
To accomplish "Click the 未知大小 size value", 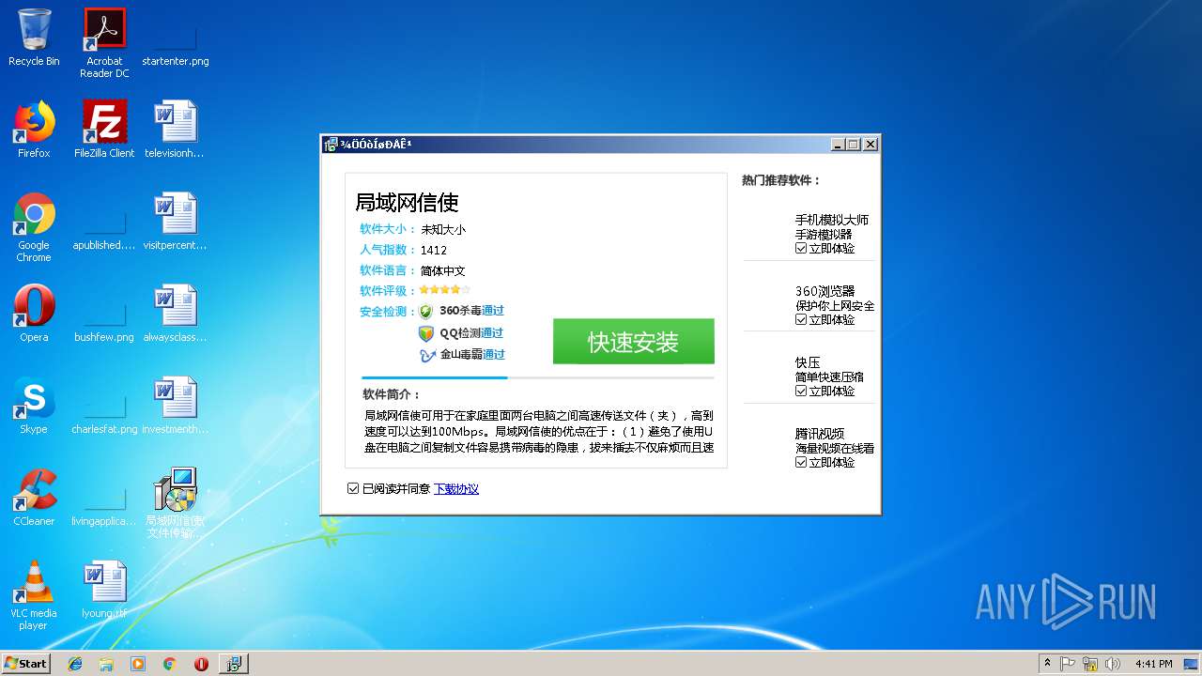I will tap(443, 229).
